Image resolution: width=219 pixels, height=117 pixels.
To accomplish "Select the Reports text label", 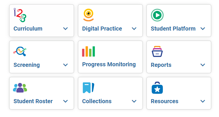I will [161, 65].
